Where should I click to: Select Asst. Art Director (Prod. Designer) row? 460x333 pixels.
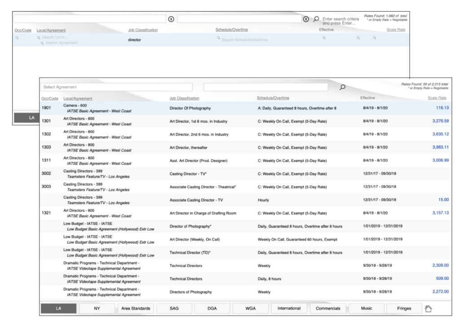(246, 161)
